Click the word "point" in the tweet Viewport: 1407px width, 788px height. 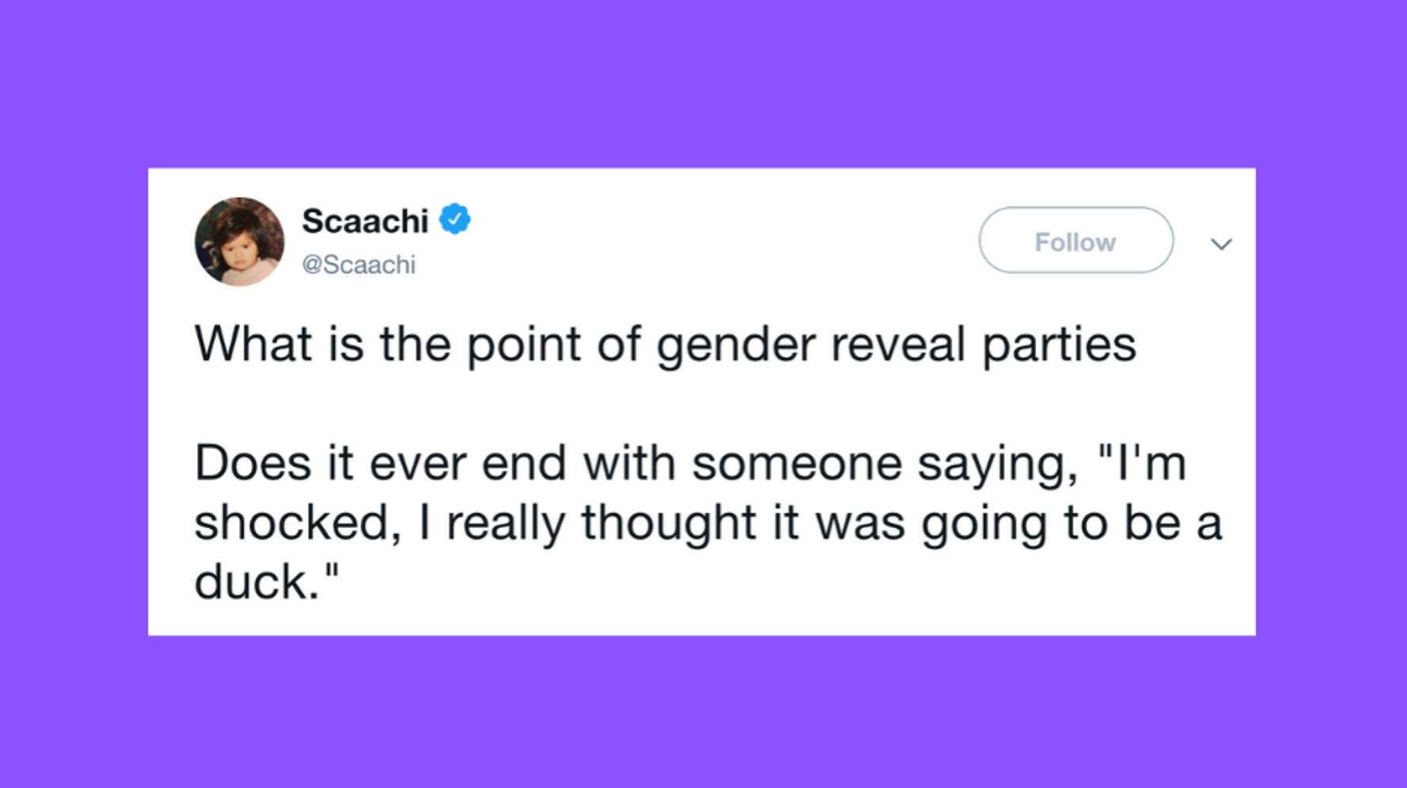tap(523, 346)
